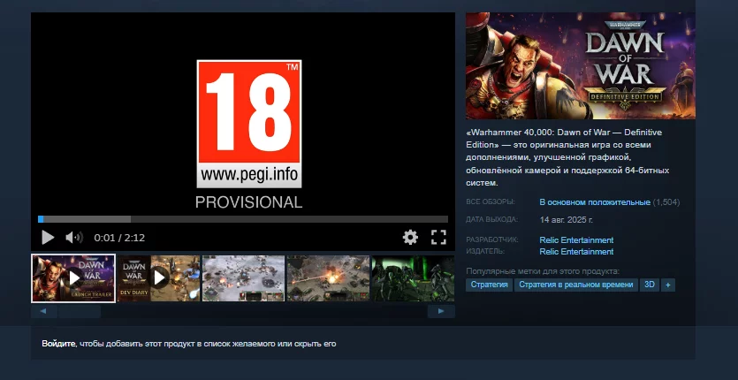Screen dimensions: 738x380
Task: Open the green Necron screenshot thumbnail
Action: pyautogui.click(x=412, y=278)
